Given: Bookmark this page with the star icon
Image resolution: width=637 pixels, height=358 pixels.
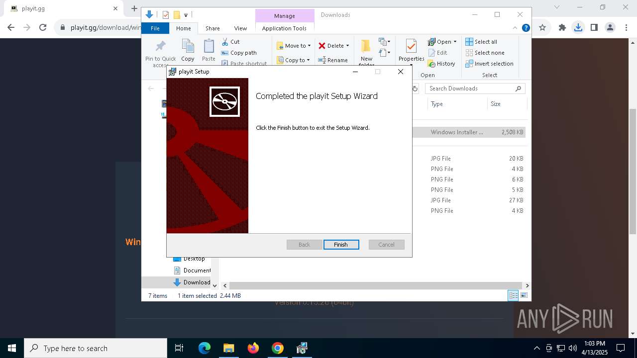Looking at the screenshot, I should click(542, 28).
